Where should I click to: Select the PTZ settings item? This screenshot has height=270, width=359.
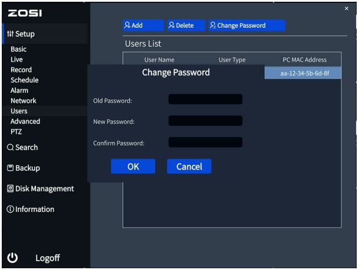point(17,131)
